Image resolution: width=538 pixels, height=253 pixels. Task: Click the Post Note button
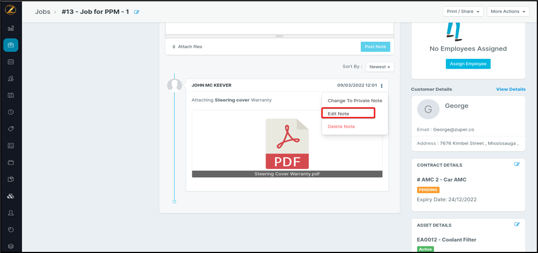pyautogui.click(x=375, y=47)
